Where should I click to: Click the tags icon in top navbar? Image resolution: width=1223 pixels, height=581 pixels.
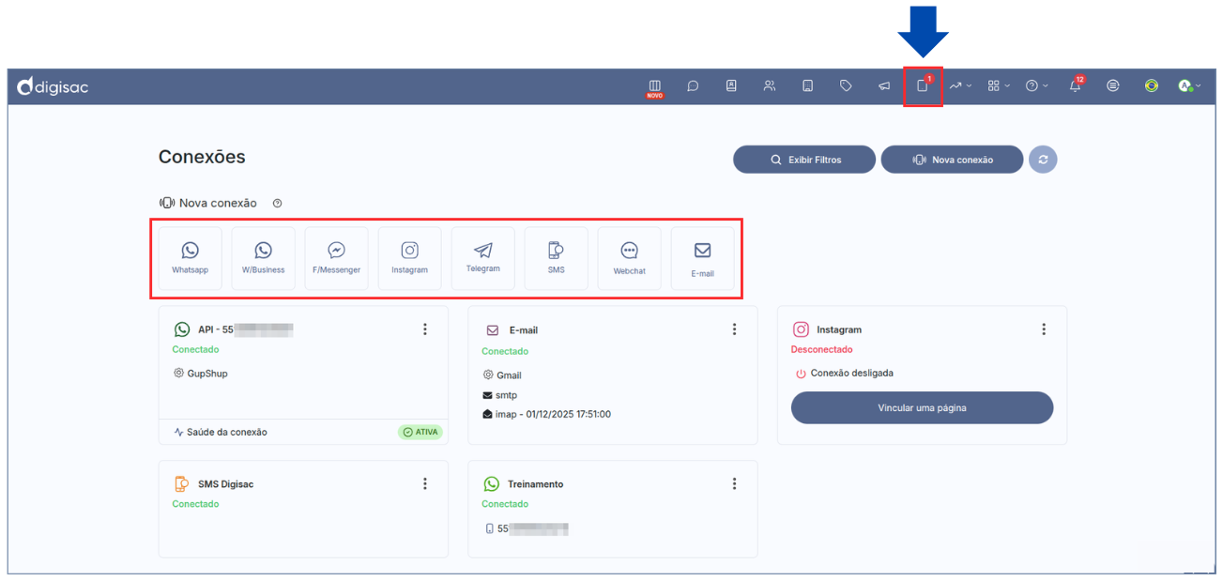[846, 85]
